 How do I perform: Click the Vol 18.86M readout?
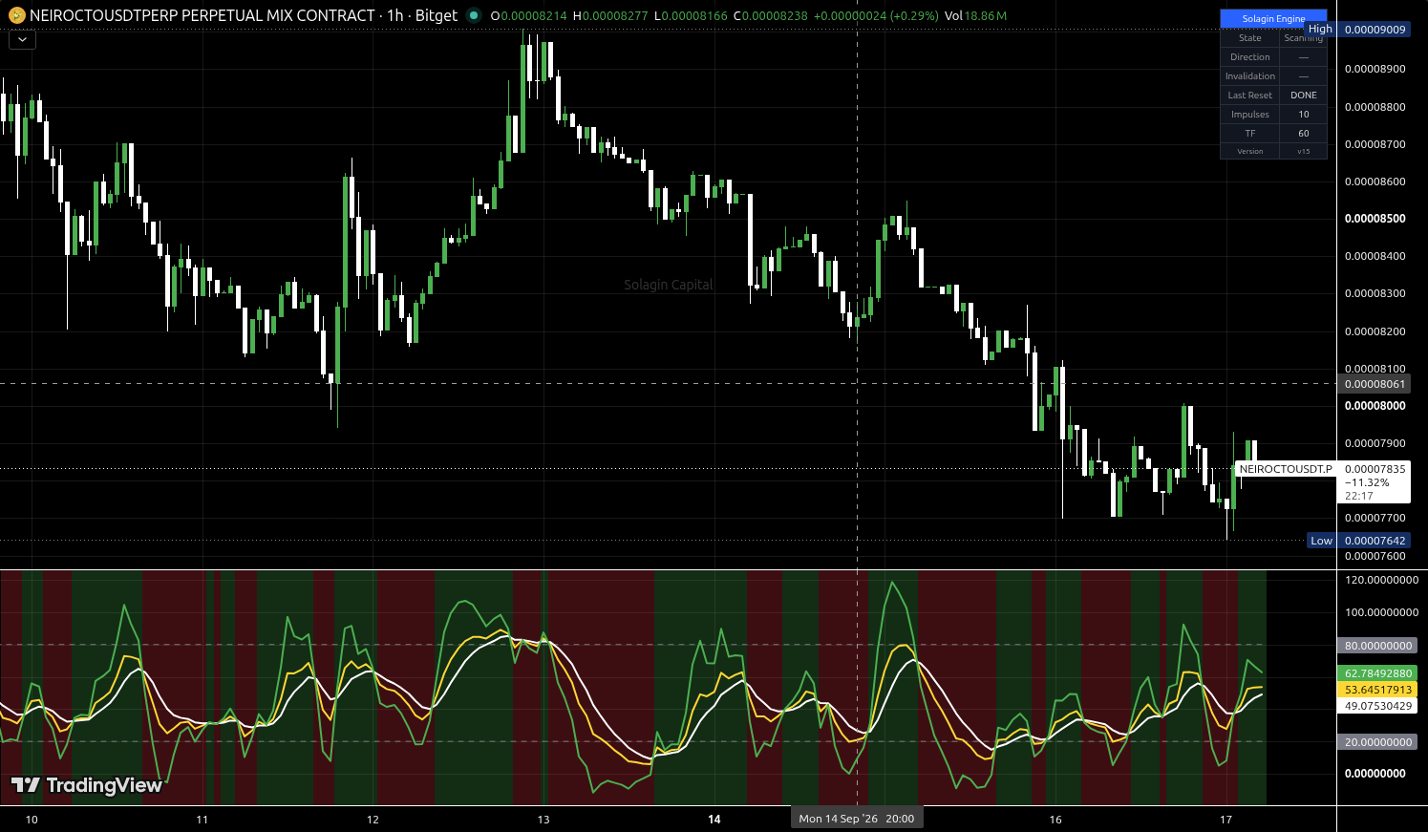[x=975, y=16]
